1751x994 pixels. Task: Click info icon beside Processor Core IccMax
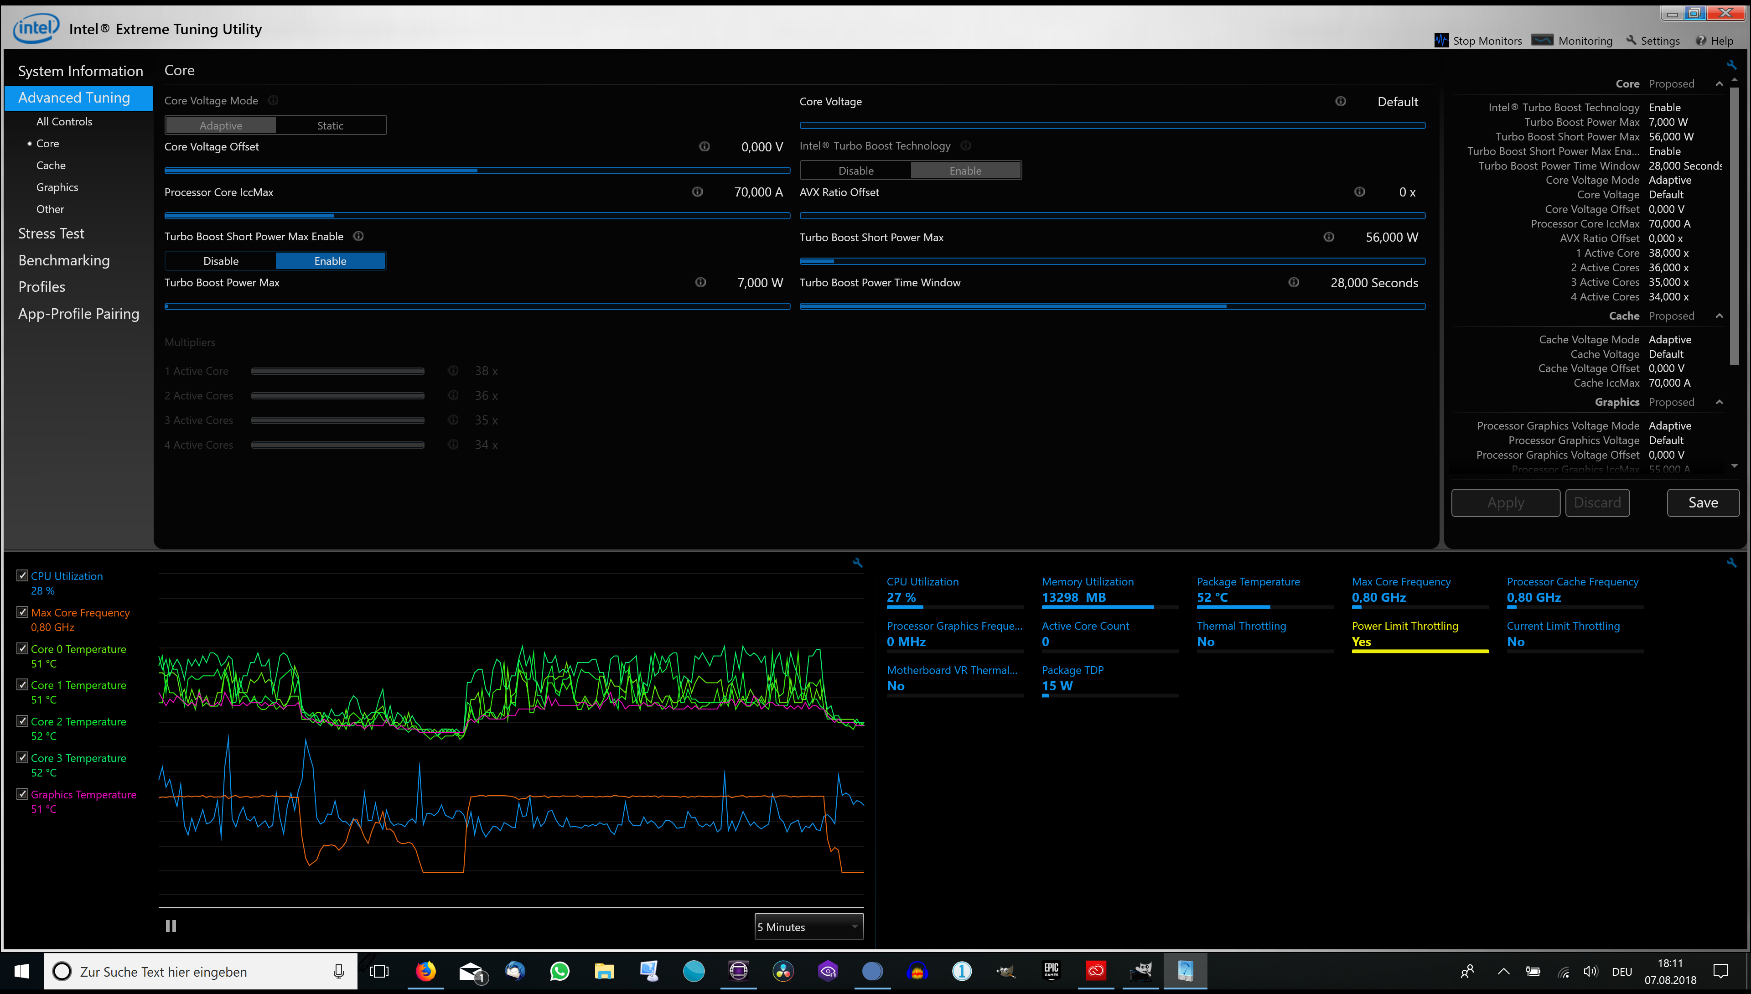pyautogui.click(x=697, y=192)
